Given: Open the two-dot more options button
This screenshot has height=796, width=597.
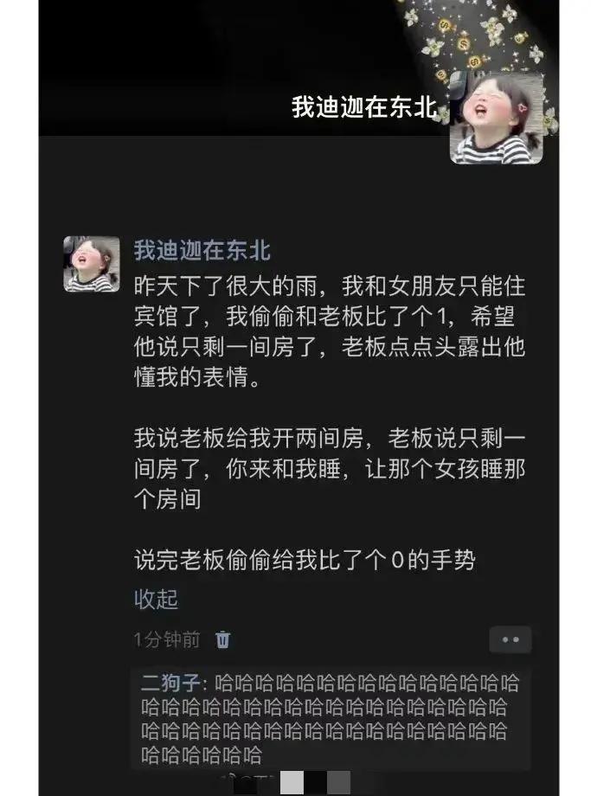Looking at the screenshot, I should click(x=510, y=639).
